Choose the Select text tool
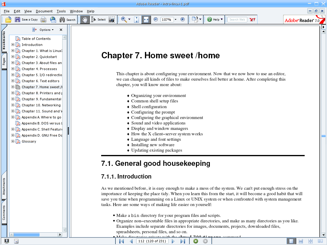The width and height of the screenshot is (327, 245). [98, 20]
